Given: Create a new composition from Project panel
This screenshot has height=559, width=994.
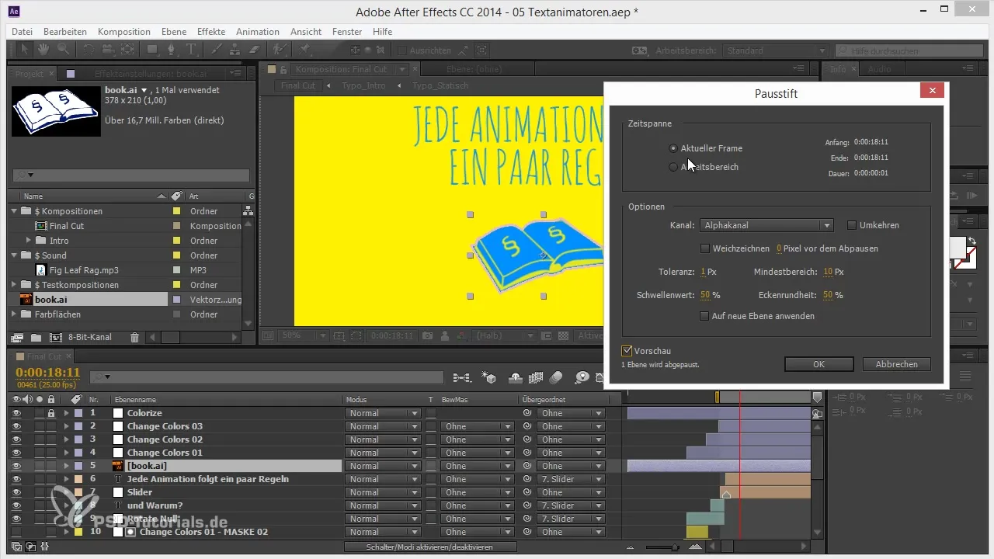Looking at the screenshot, I should (55, 338).
